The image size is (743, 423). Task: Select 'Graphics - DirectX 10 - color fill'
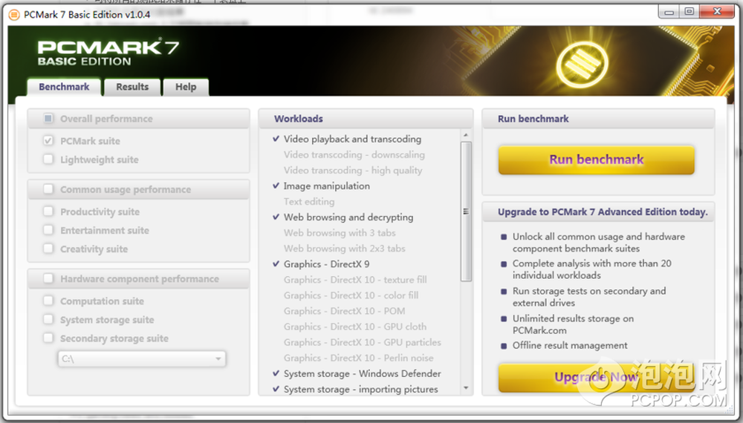click(351, 295)
